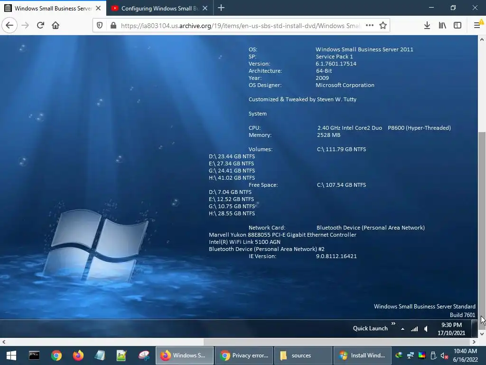486x365 pixels.
Task: Open the pinned green notepad app
Action: (x=121, y=355)
